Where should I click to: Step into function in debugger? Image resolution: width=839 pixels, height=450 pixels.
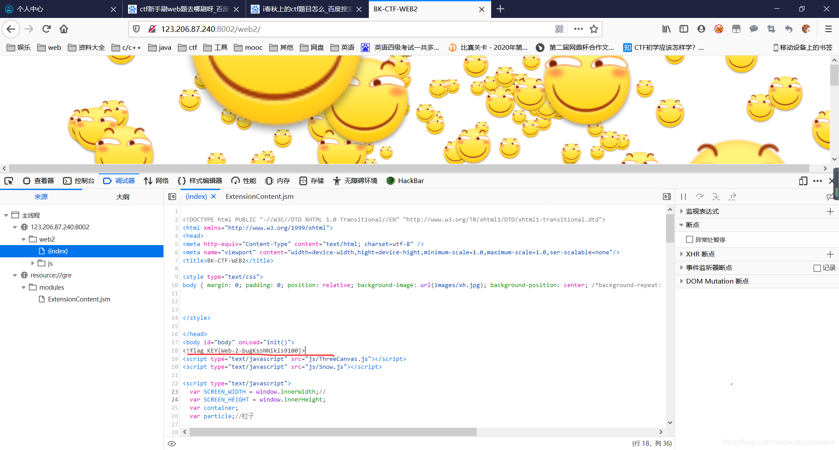coord(716,197)
